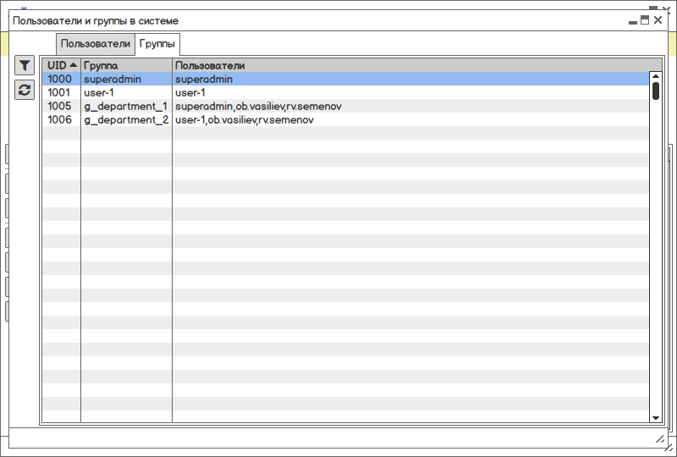Sort by the Группа column header
This screenshot has height=457, width=677.
pos(126,66)
